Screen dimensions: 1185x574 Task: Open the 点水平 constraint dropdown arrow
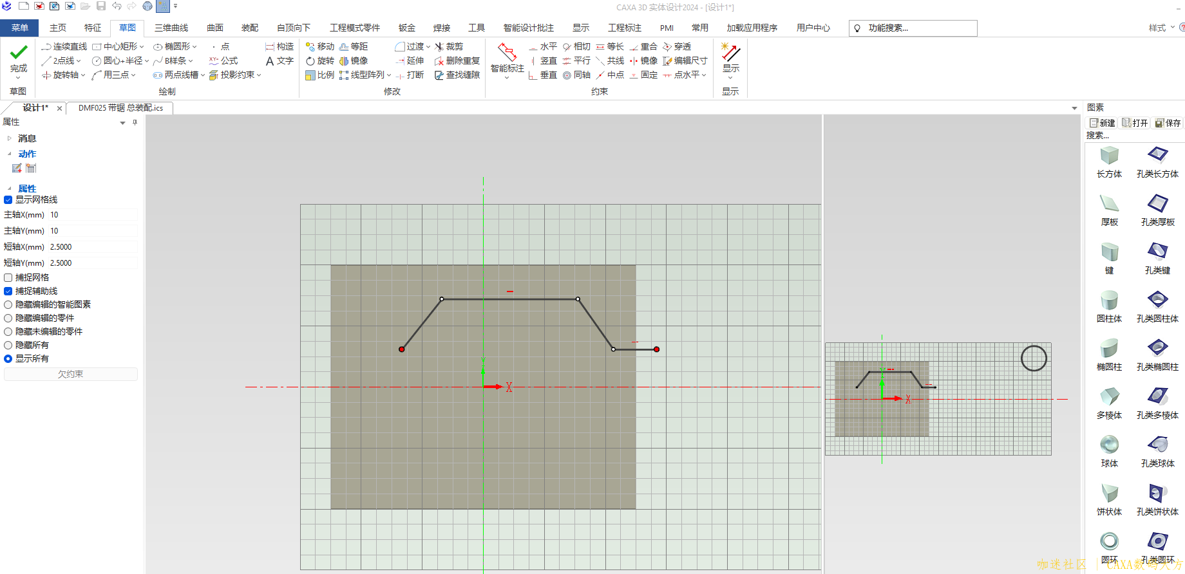pos(704,75)
